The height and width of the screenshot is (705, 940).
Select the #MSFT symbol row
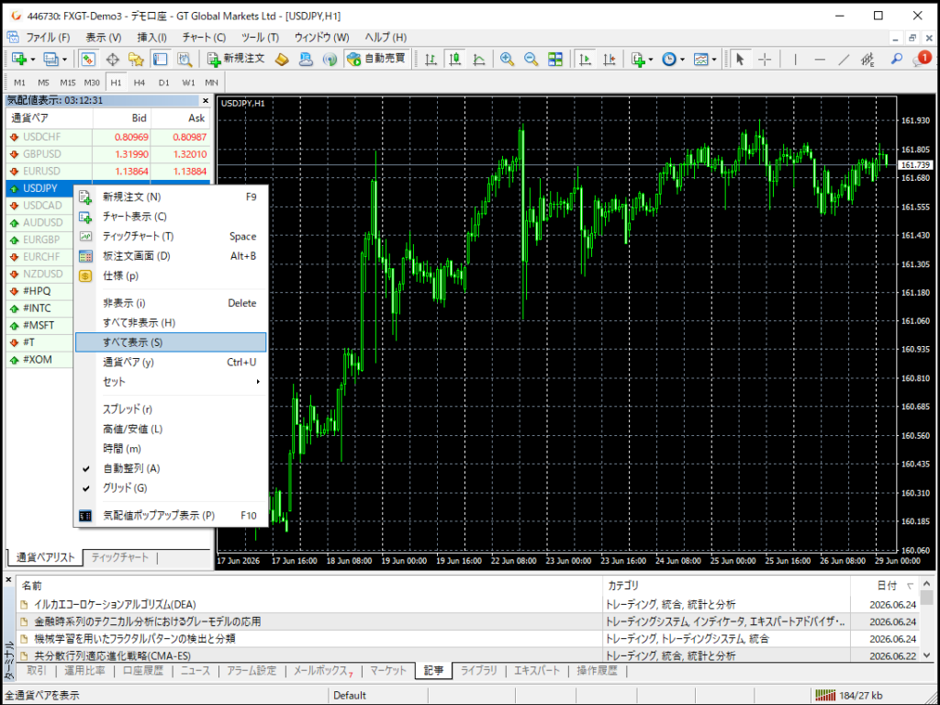pyautogui.click(x=108, y=325)
